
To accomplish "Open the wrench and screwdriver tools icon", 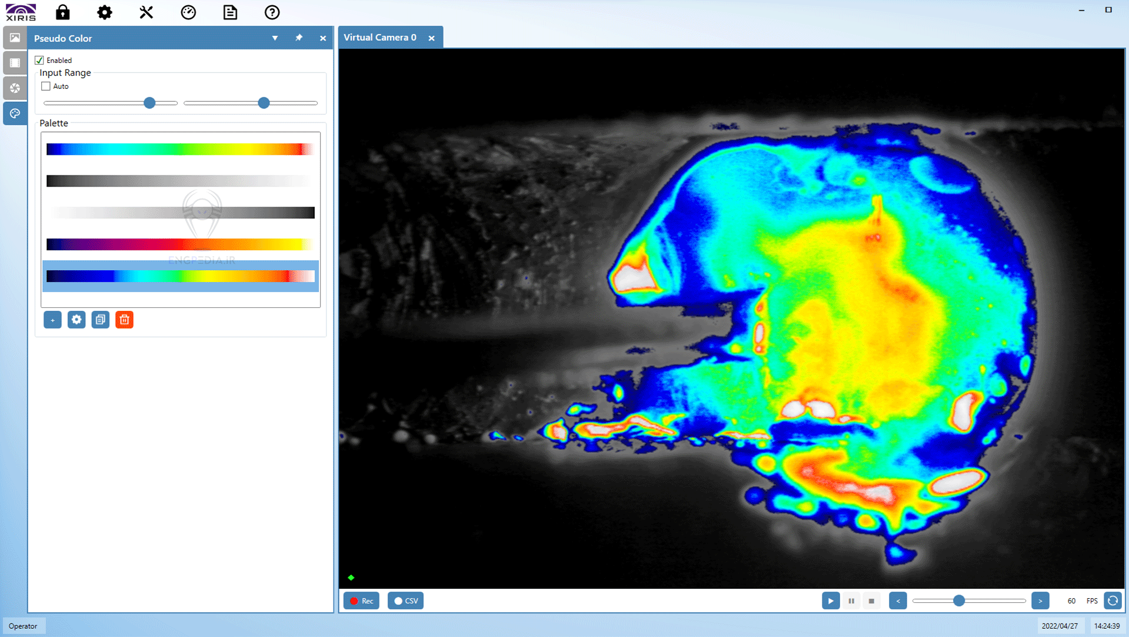I will point(146,12).
